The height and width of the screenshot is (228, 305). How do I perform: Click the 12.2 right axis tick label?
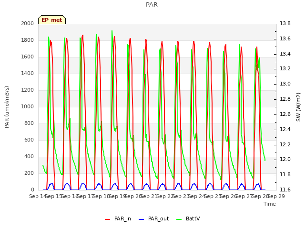[285, 144]
